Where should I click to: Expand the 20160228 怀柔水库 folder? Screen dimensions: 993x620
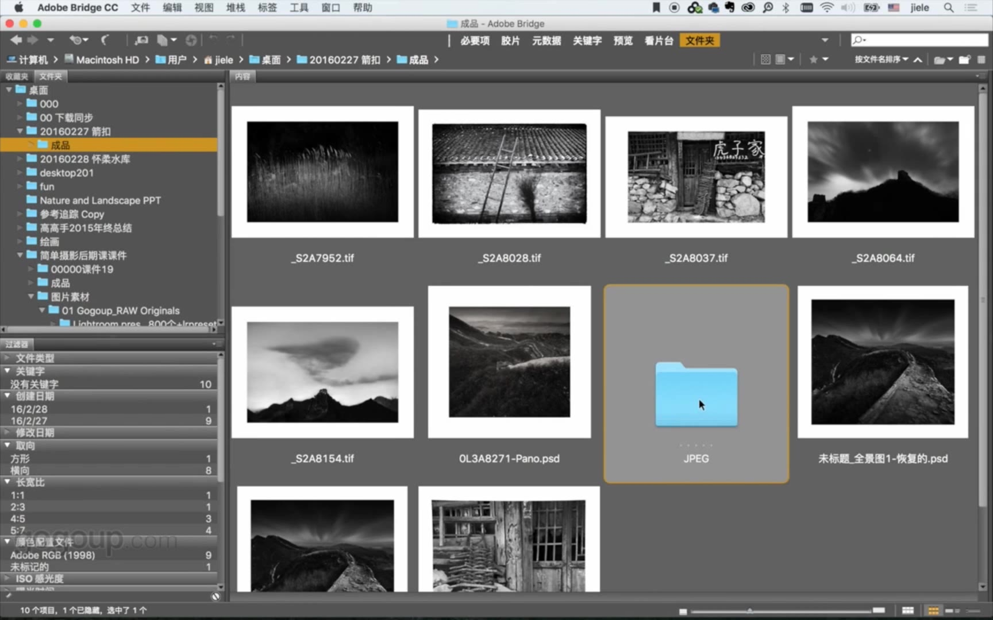20,159
